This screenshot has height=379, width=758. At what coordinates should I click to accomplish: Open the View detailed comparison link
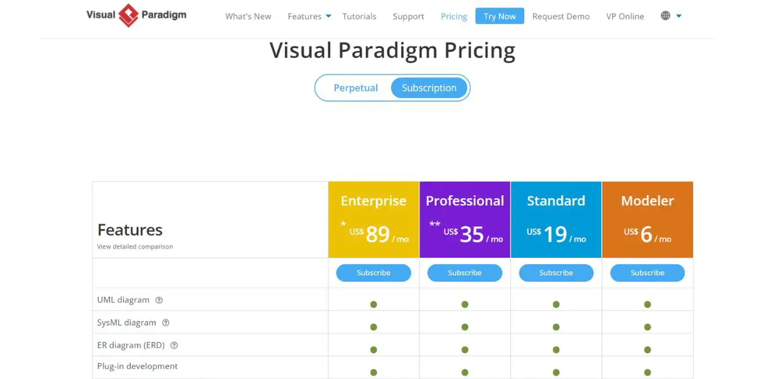point(135,246)
